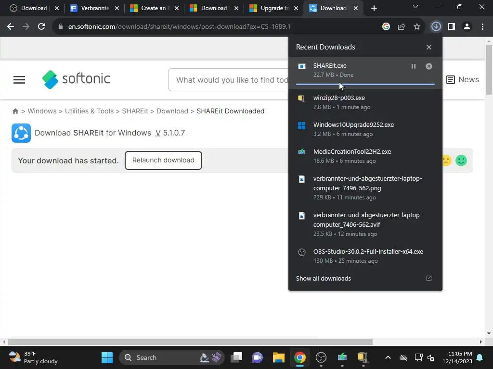Image resolution: width=493 pixels, height=369 pixels.
Task: Close the Verbrannter tab
Action: pos(117,8)
